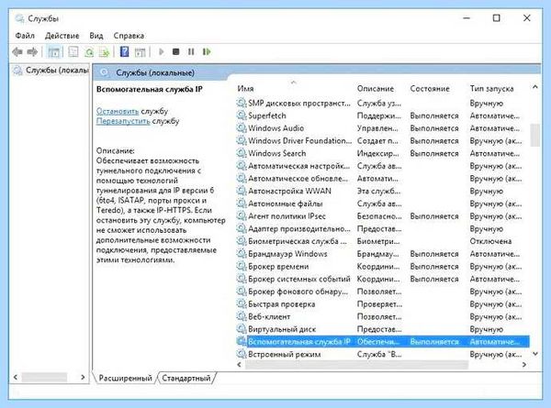Click services list vertical scrollbar thumb
This screenshot has height=408, width=551.
(x=534, y=135)
